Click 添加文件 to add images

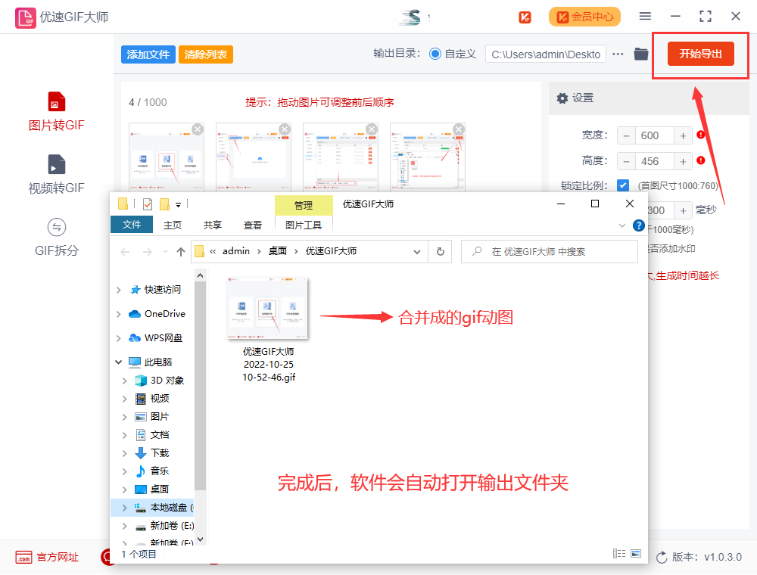148,54
